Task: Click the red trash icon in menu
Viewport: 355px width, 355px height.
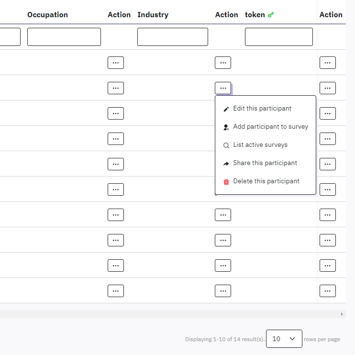Action: [x=226, y=182]
